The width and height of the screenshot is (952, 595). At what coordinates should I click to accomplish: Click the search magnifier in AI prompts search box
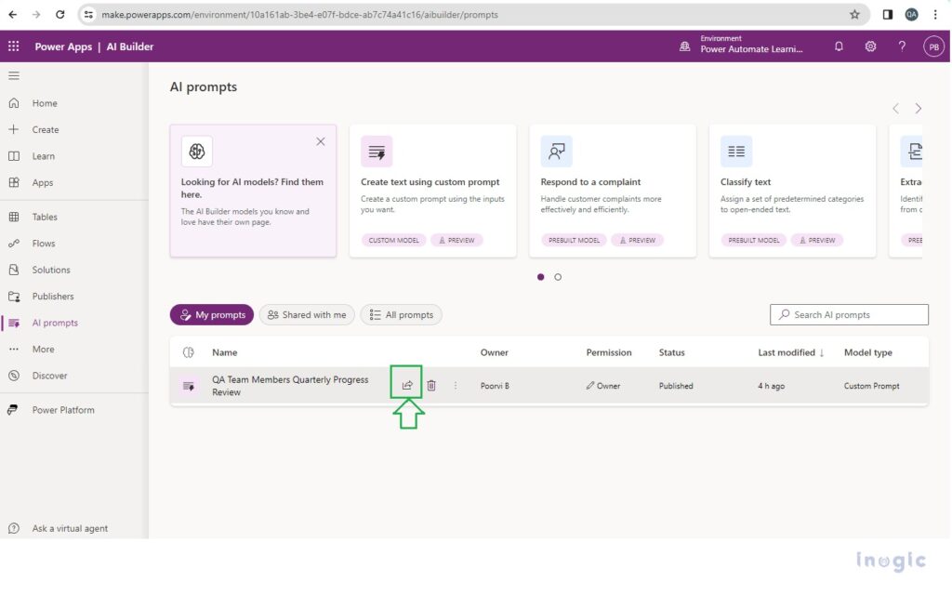pos(782,314)
